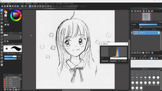Click the snap settings gear icon in toolbar
This screenshot has height=91, width=162.
click(x=51, y=6)
